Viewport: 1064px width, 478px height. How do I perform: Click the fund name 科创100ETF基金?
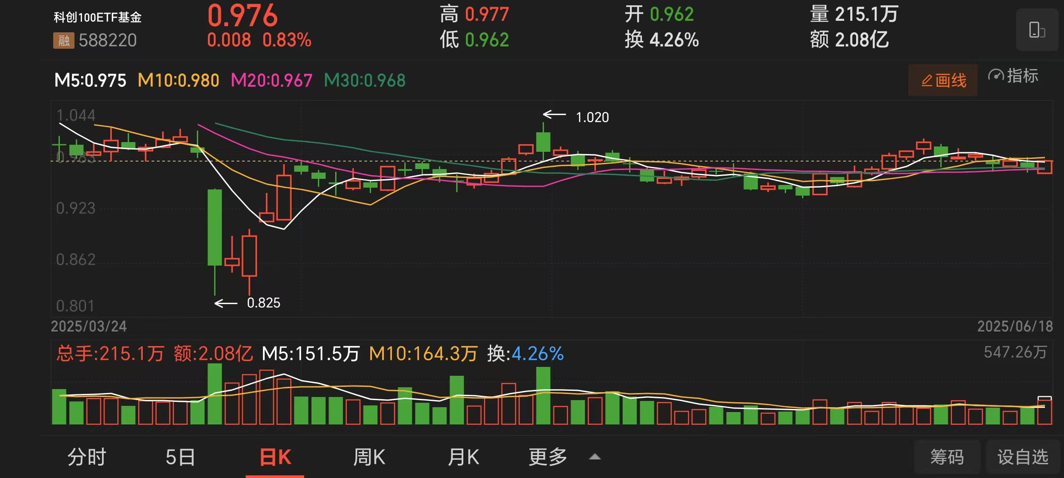(98, 17)
